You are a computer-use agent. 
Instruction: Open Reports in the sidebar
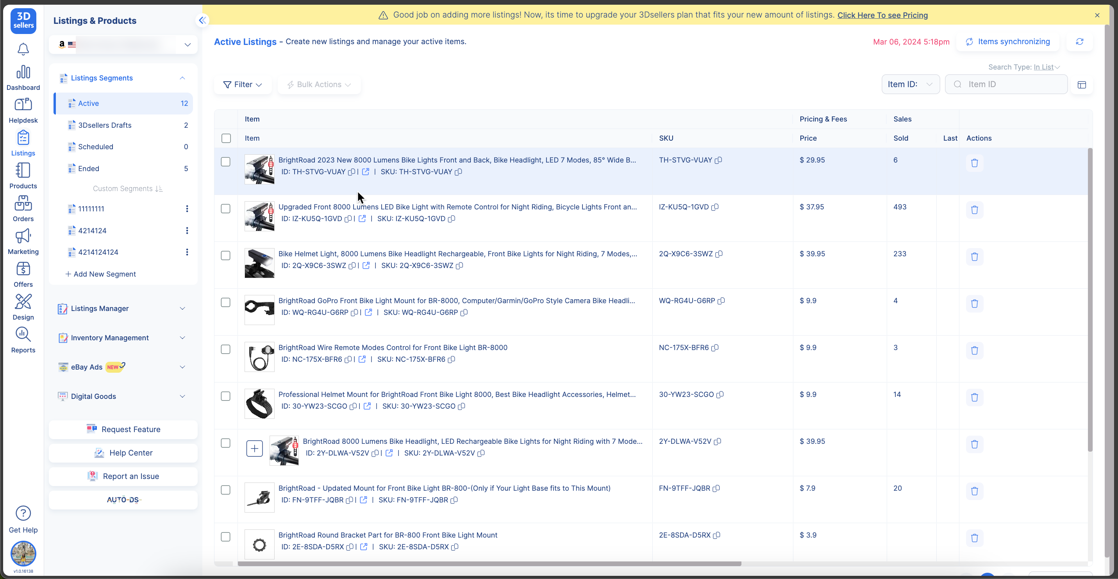pos(23,340)
